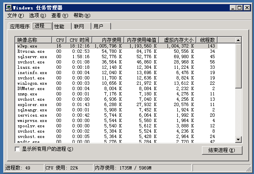The height and width of the screenshot is (174, 254).
Task: Select the DUMeter.exe process
Action: click(x=116, y=89)
